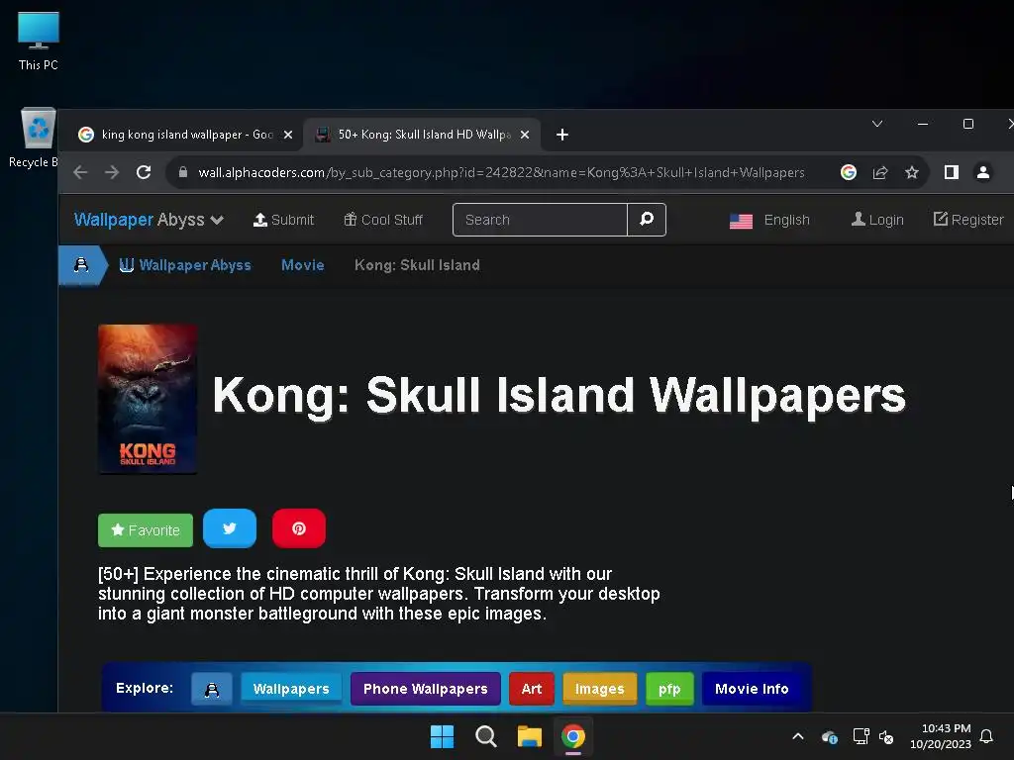Open the Kong Skull Island poster thumbnail
Viewport: 1014px width, 760px height.
(148, 399)
